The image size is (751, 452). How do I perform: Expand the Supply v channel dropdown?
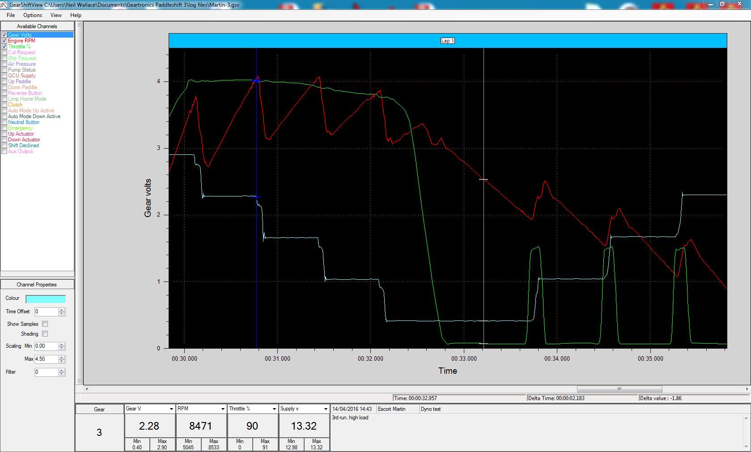(x=325, y=409)
